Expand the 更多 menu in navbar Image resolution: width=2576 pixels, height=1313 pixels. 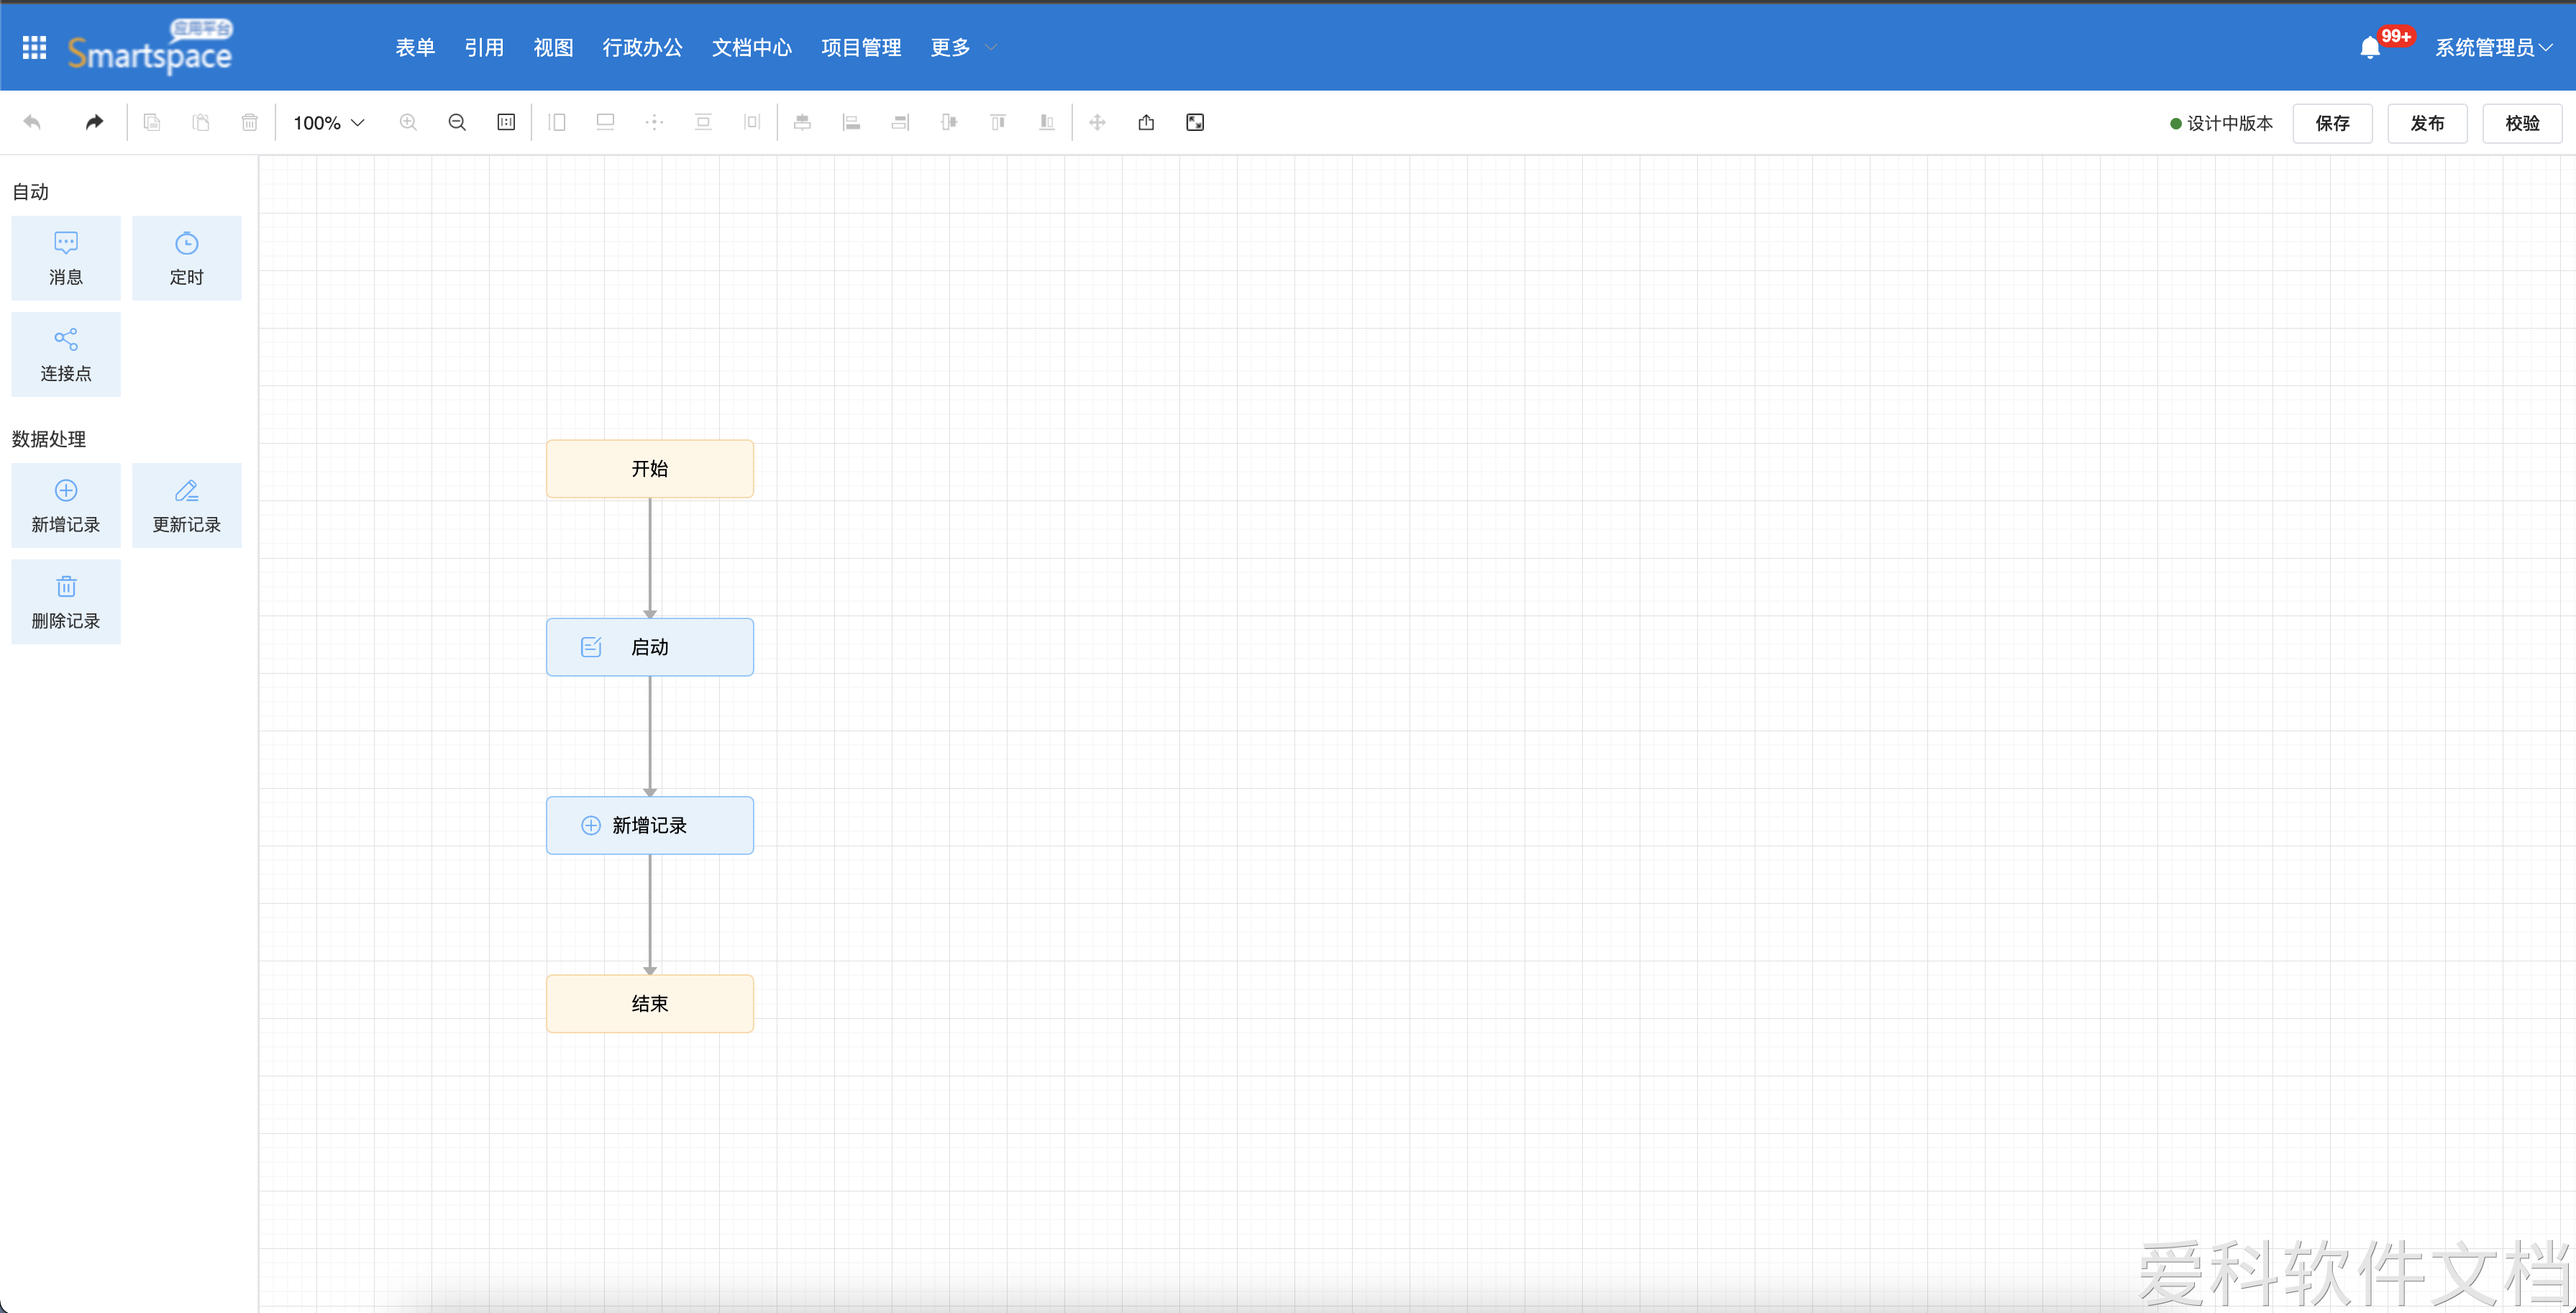(x=962, y=47)
